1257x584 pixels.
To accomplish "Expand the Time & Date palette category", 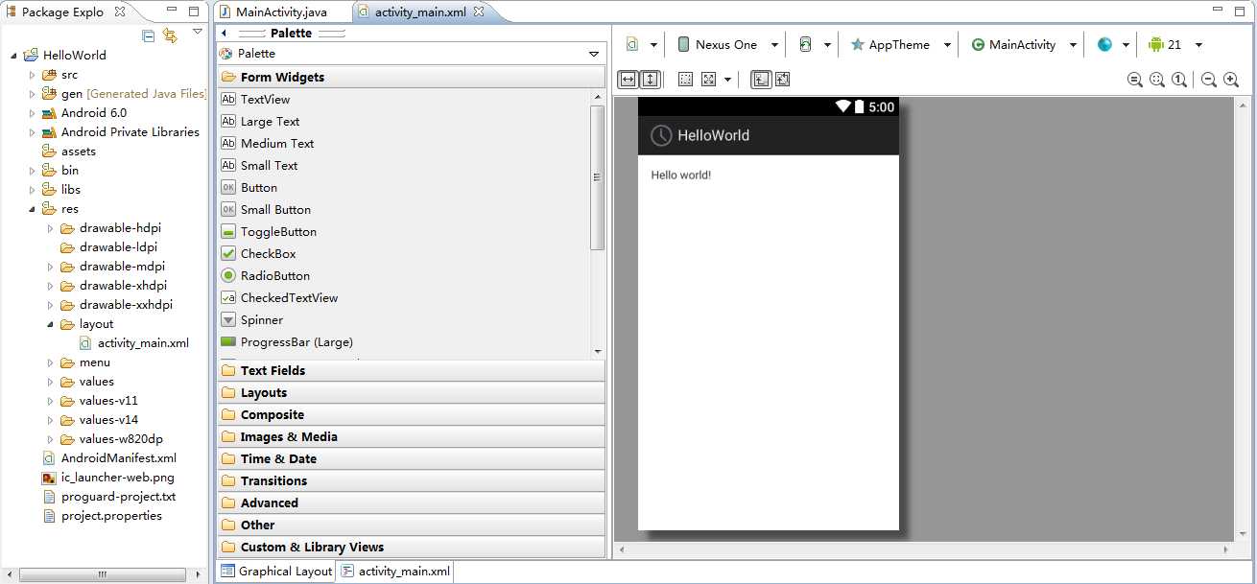I will coord(411,458).
